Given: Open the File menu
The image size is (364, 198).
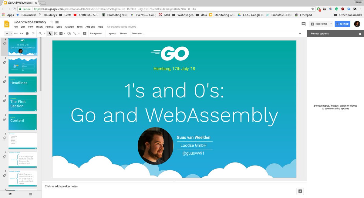Looking at the screenshot, I should [15, 27].
